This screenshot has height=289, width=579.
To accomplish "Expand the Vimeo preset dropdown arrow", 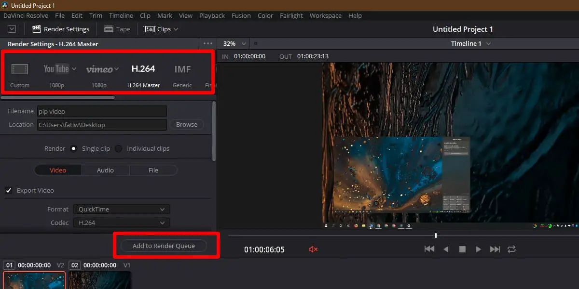I will [x=116, y=69].
